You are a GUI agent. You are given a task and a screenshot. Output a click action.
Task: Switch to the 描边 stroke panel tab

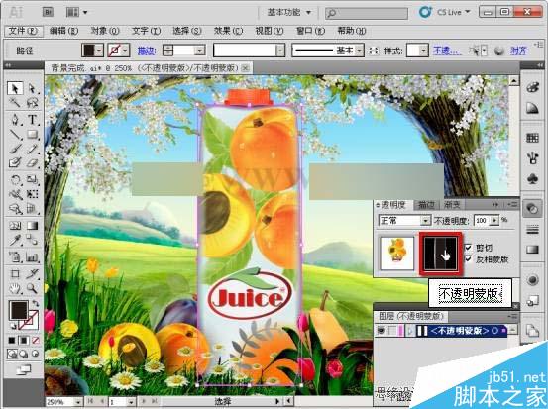click(x=426, y=205)
